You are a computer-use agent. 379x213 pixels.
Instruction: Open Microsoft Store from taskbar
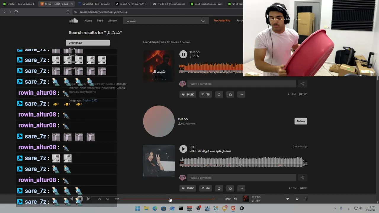tap(163, 208)
